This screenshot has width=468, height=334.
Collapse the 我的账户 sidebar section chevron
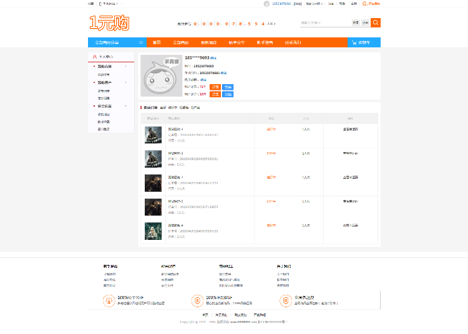pos(125,82)
